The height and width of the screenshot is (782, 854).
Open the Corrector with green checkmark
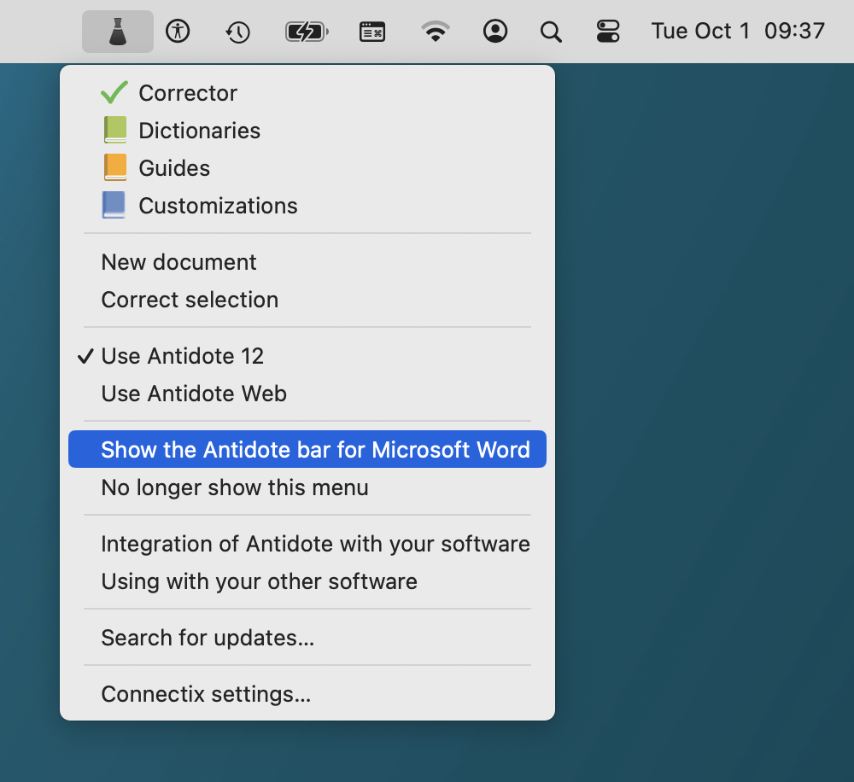[307, 93]
